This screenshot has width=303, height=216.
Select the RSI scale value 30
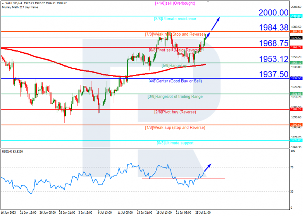(x=292, y=192)
